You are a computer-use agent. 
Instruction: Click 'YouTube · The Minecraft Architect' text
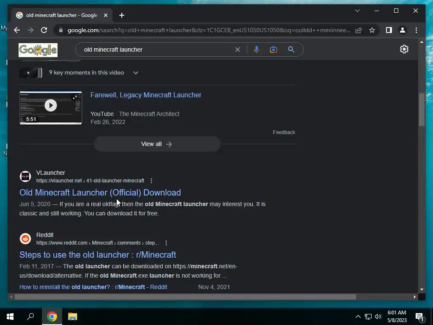click(x=135, y=114)
